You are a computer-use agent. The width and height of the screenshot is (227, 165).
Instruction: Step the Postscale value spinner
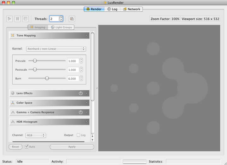81,70
